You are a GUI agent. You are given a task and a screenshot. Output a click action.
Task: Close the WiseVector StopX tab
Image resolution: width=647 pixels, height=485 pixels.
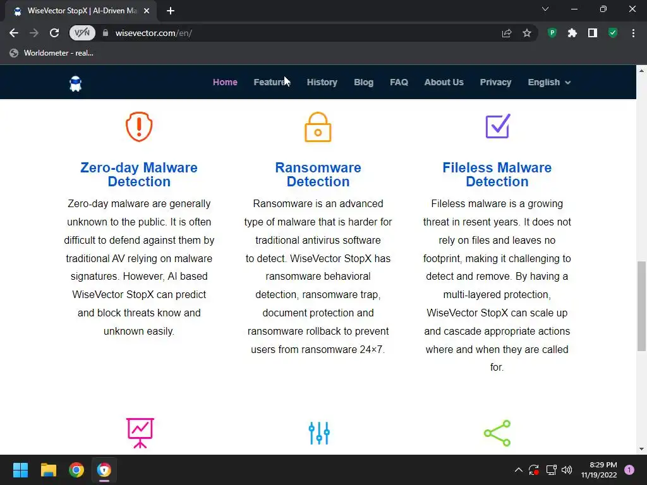point(147,11)
